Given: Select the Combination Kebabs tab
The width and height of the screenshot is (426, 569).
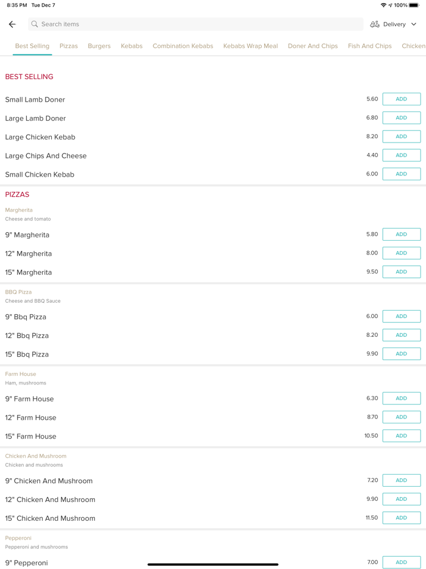Looking at the screenshot, I should tap(183, 46).
